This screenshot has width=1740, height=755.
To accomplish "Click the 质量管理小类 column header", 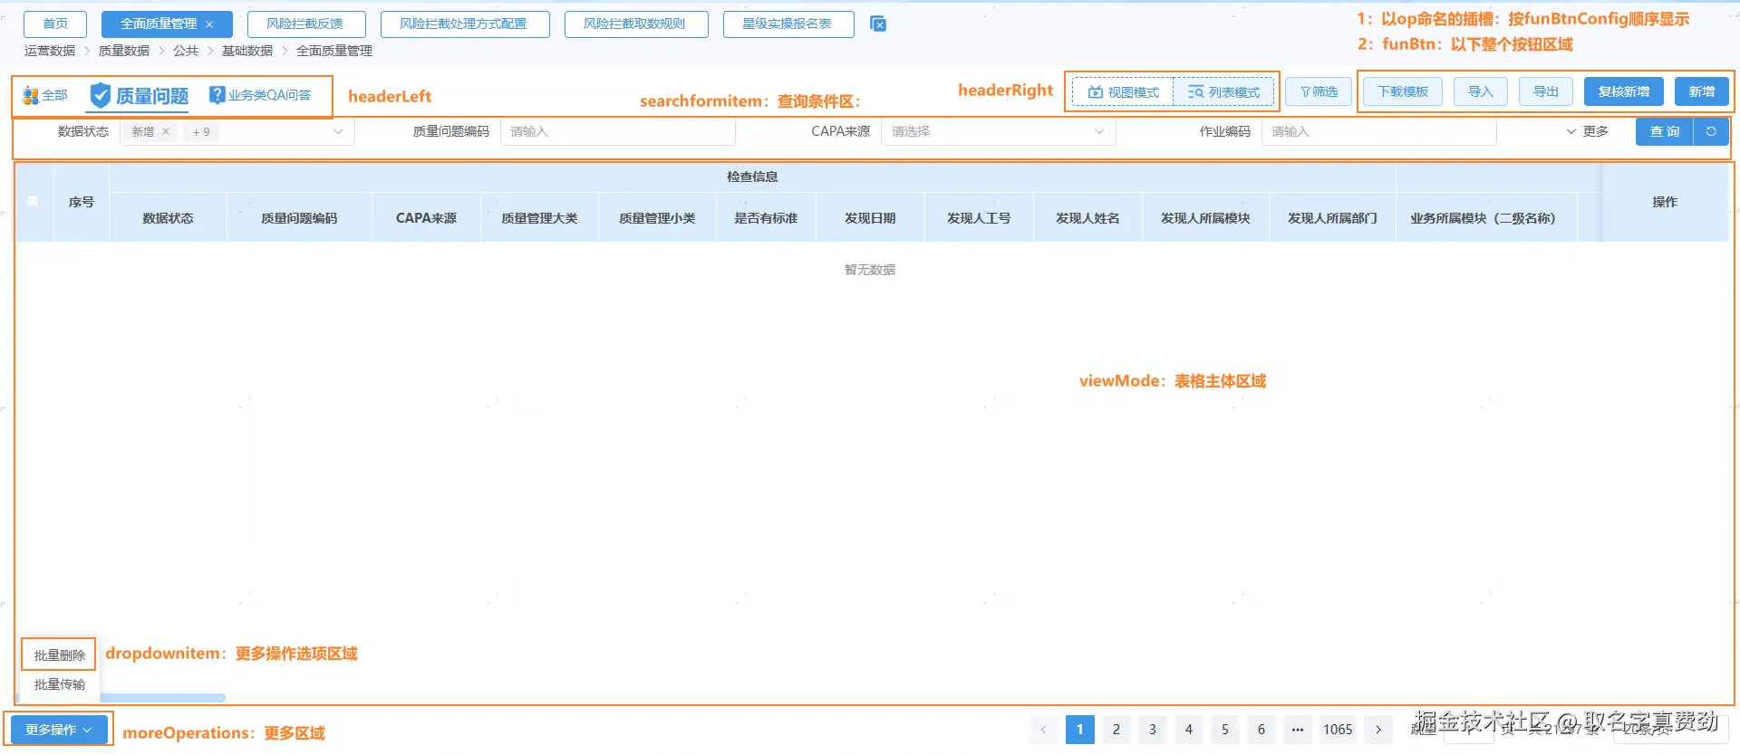I will (x=657, y=218).
